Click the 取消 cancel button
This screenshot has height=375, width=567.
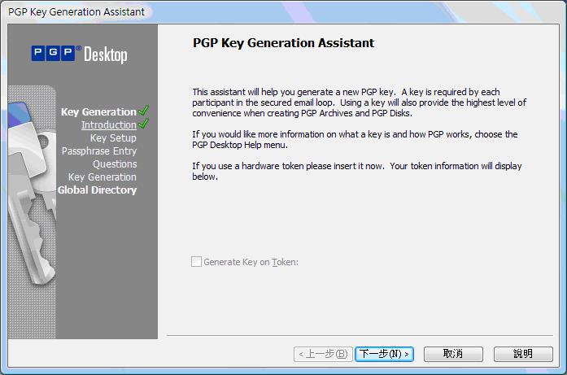click(x=453, y=354)
